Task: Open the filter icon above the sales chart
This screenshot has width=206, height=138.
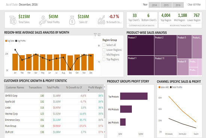Action: 95,35
